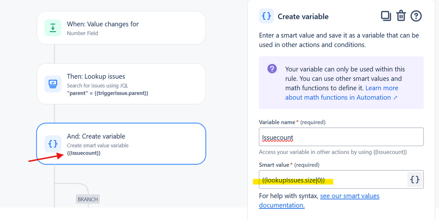The height and width of the screenshot is (220, 439).
Task: Select the 'And: Create variable' step
Action: 121,144
